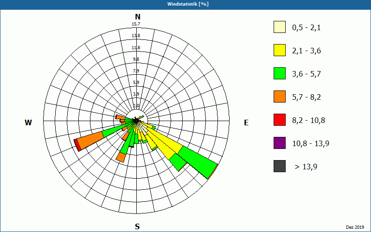Viewport: 371px width, 232px height.
Task: Click the '2,0' radial axis label
Action: (136, 106)
